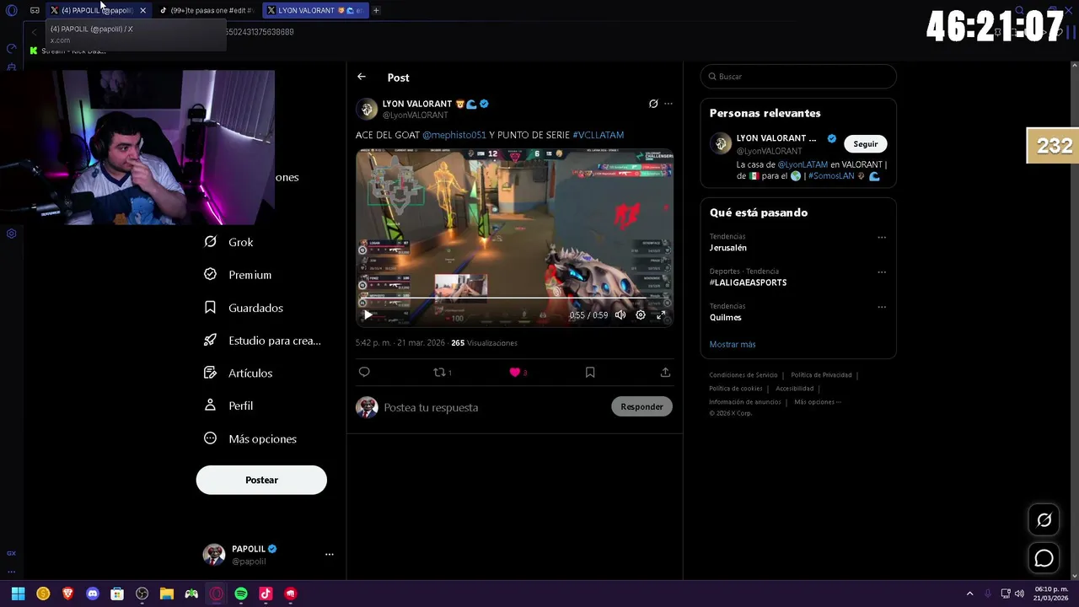This screenshot has height=607, width=1079.
Task: Go back using the Post back arrow
Action: click(362, 77)
